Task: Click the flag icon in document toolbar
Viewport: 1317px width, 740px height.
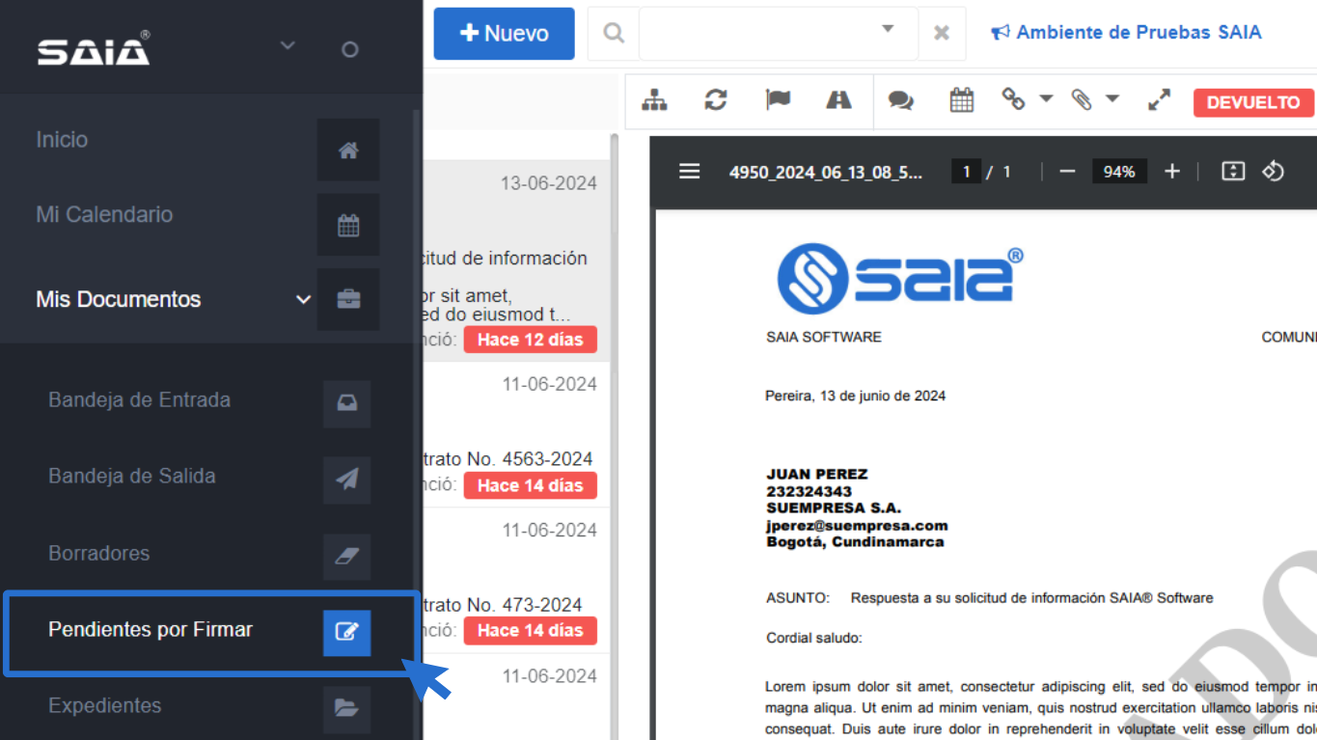Action: click(x=778, y=100)
